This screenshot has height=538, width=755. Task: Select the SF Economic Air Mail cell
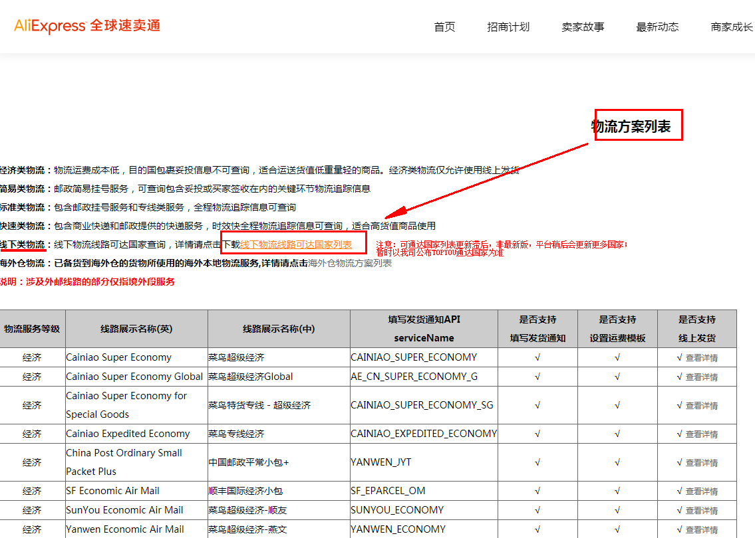tap(137, 490)
